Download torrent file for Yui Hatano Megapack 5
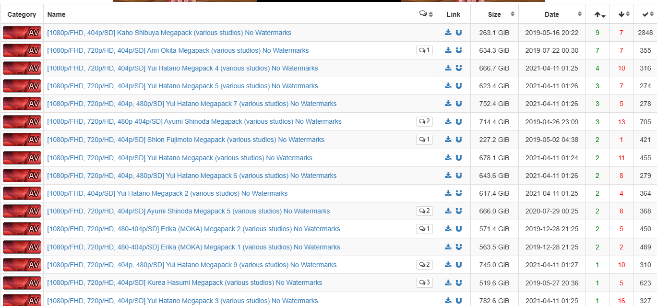 coord(448,86)
